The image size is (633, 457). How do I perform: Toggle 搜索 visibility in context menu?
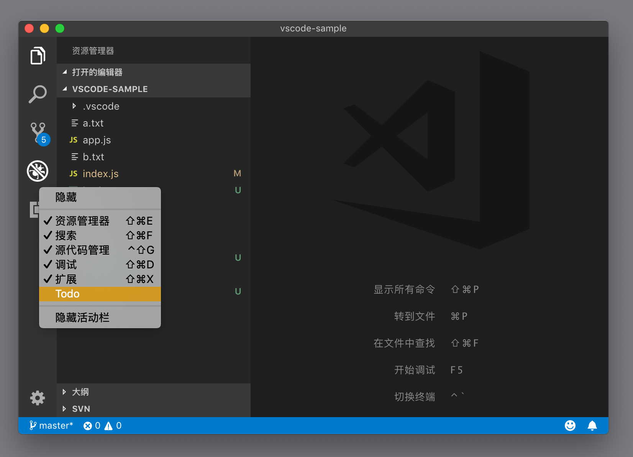[100, 235]
